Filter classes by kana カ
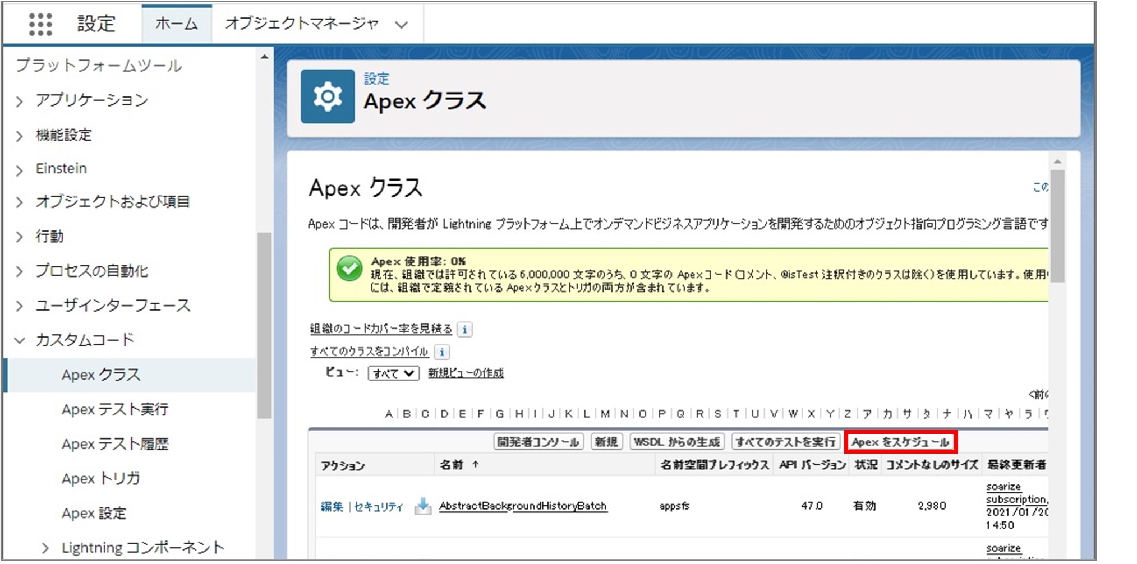The width and height of the screenshot is (1137, 564). click(887, 414)
